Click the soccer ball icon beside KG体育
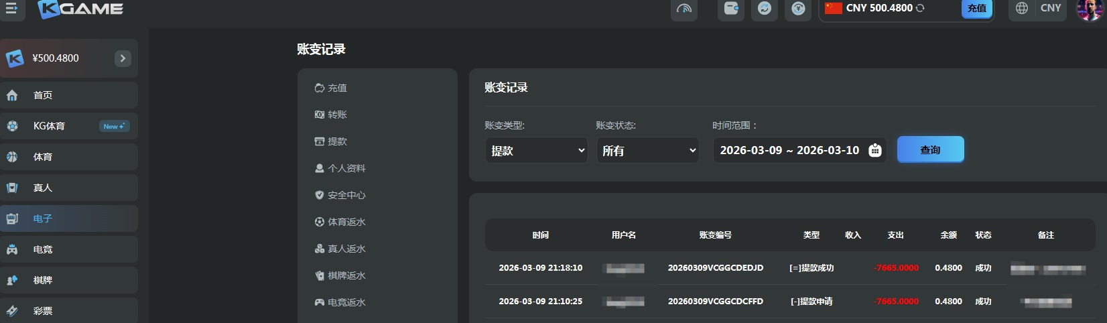Screen dimensions: 1107x323 12,126
